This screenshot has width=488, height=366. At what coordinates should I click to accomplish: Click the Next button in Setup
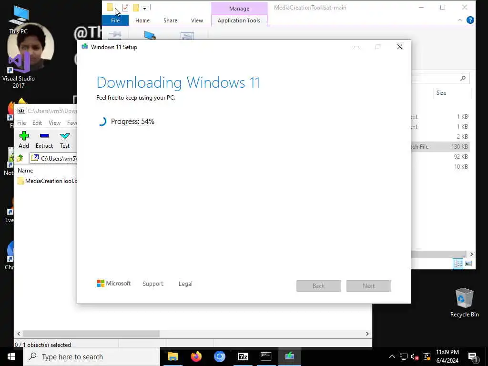click(x=368, y=286)
